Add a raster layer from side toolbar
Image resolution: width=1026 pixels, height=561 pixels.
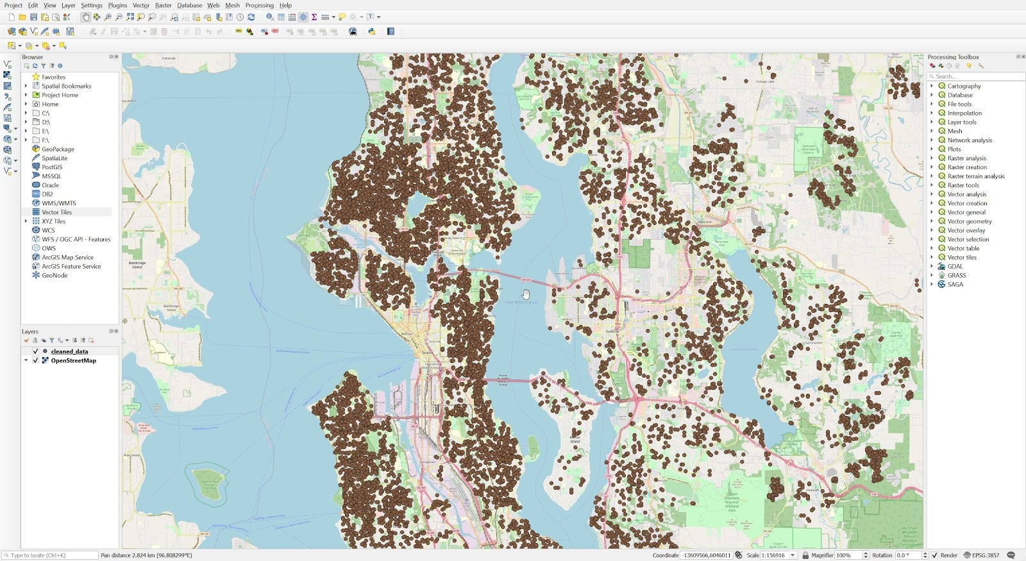click(7, 75)
